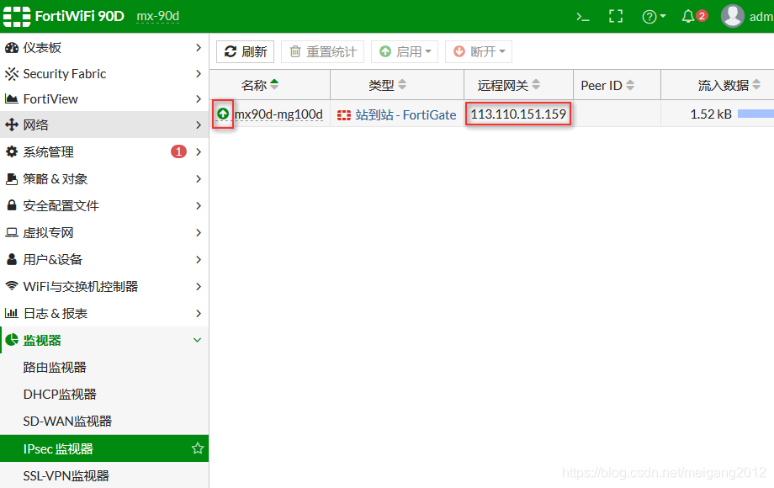Toggle fullscreen mode icon

click(616, 16)
